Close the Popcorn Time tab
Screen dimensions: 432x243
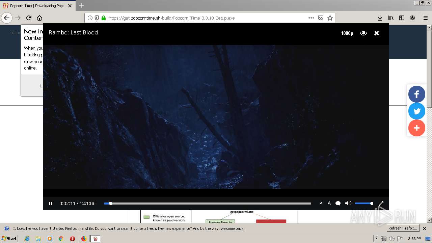pyautogui.click(x=70, y=6)
